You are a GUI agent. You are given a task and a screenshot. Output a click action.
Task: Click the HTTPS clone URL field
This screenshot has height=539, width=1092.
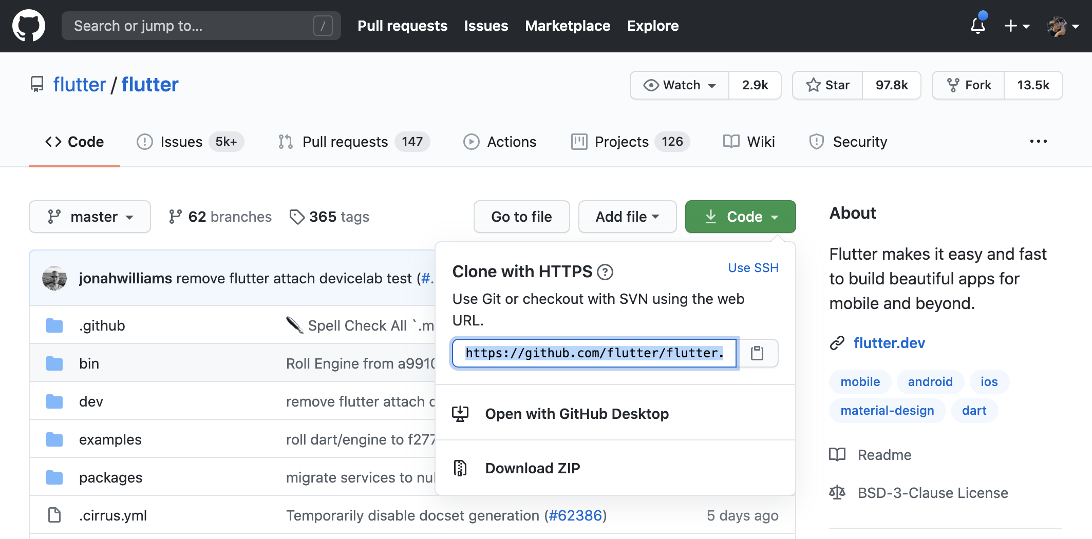pyautogui.click(x=594, y=353)
